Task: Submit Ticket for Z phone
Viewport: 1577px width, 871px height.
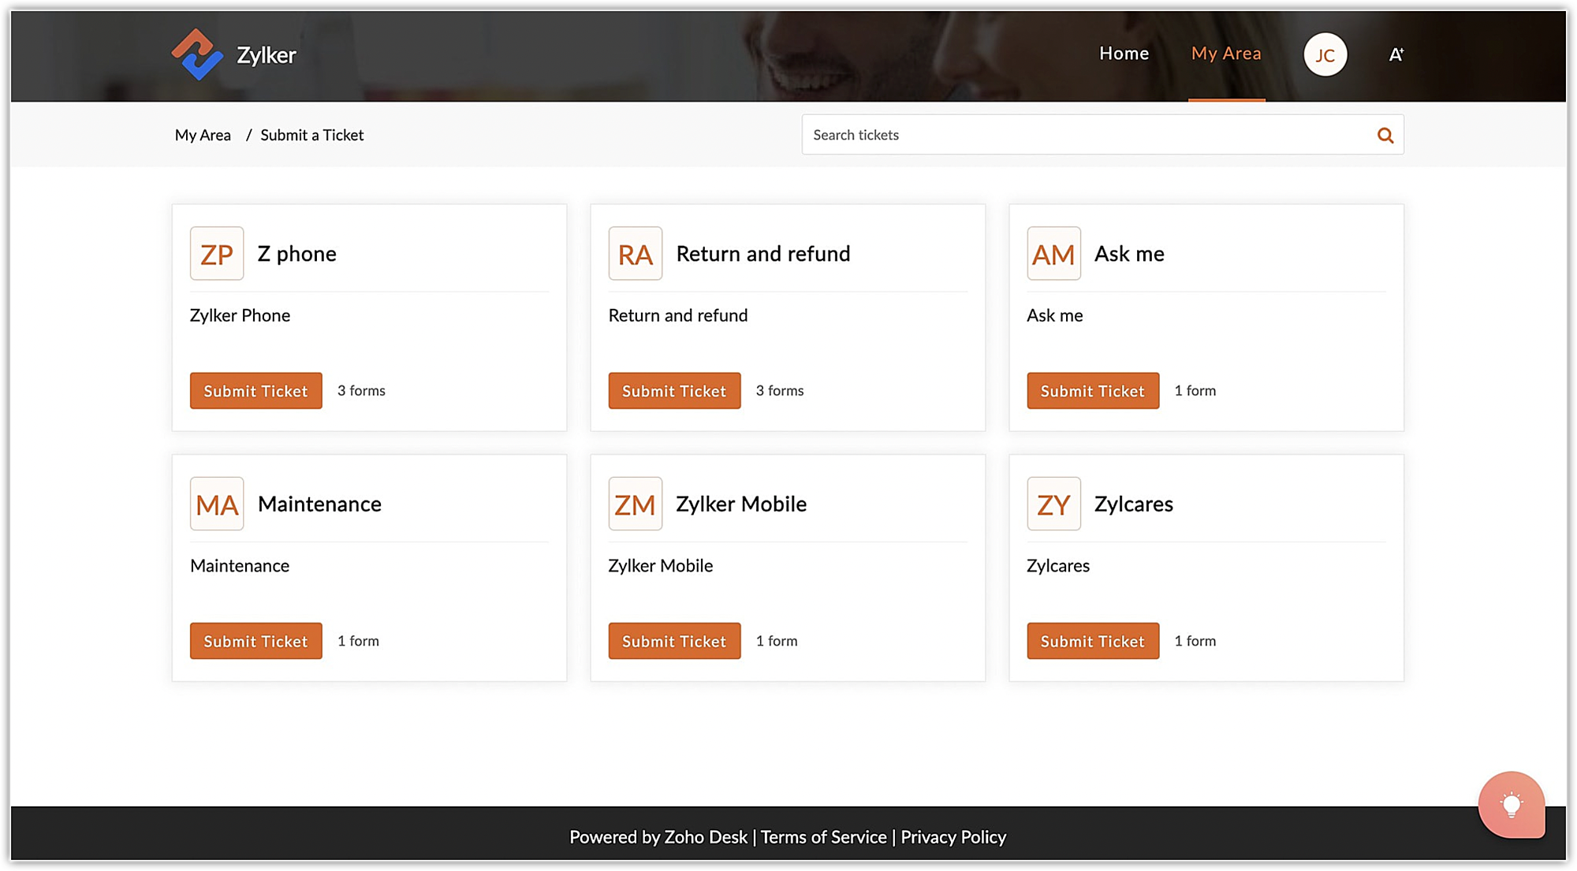Action: (x=255, y=391)
